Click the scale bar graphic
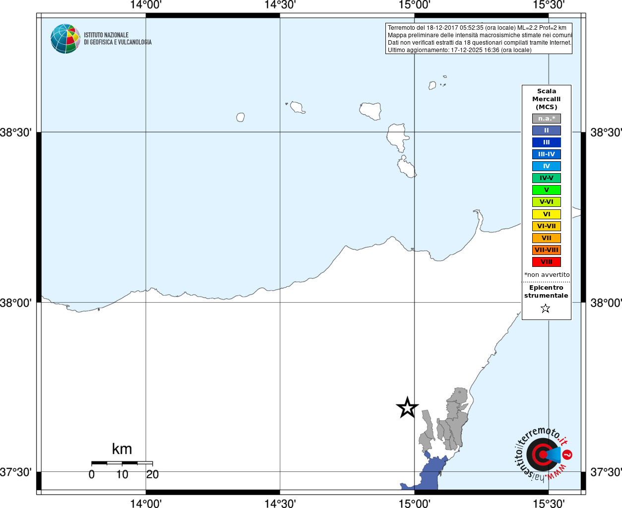Screen dimensions: 622x508 pyautogui.click(x=122, y=463)
